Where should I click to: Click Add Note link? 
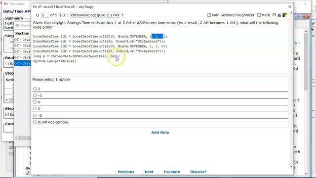pyautogui.click(x=160, y=133)
